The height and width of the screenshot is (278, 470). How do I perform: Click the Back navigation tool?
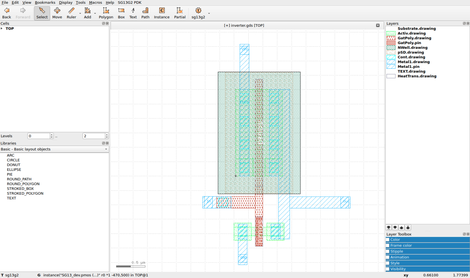[x=7, y=13]
